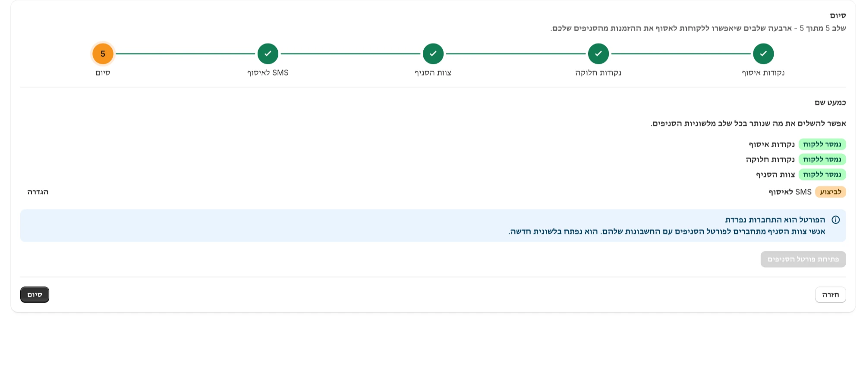863x367 pixels.
Task: Select the SMS לאיסוף stepper label
Action: click(x=268, y=73)
